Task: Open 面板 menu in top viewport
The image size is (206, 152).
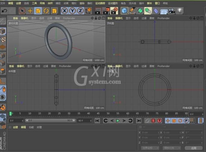Action: tap(152, 18)
